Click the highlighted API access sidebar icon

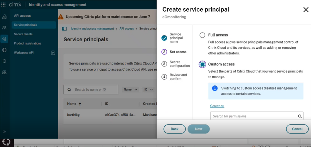[x=4, y=39]
